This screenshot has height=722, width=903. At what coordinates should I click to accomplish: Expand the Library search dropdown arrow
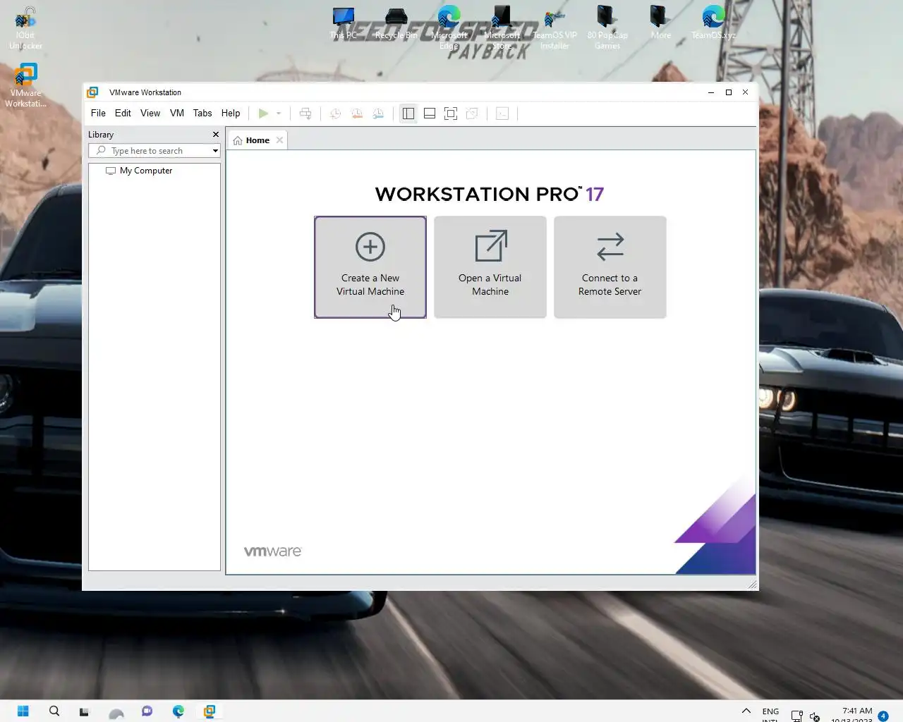[x=215, y=151]
